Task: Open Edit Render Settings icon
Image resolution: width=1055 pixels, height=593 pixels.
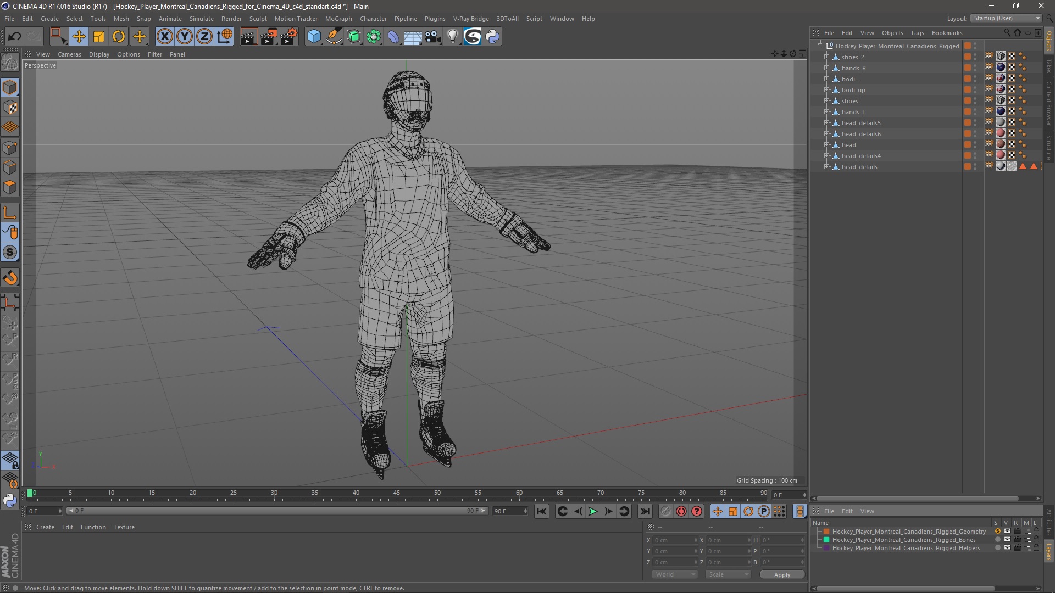Action: tap(289, 37)
